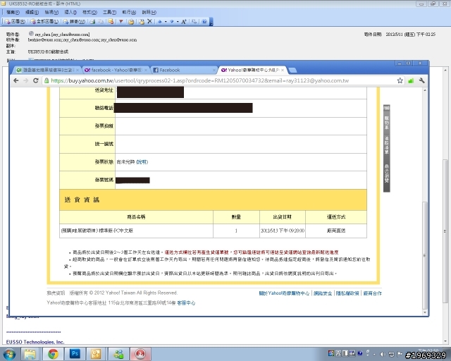Click the 送貨資訊 section header

[x=213, y=200]
